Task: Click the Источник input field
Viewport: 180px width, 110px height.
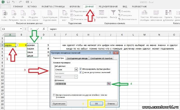Action: pos(81,84)
